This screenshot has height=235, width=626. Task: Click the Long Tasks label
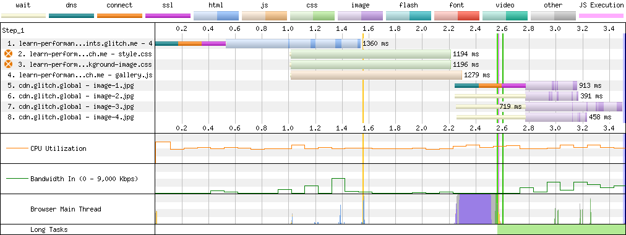49,229
